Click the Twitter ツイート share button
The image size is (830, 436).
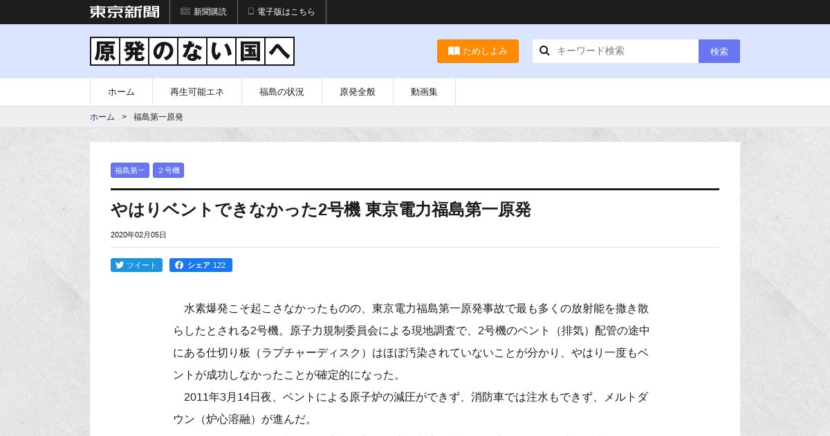(x=136, y=265)
